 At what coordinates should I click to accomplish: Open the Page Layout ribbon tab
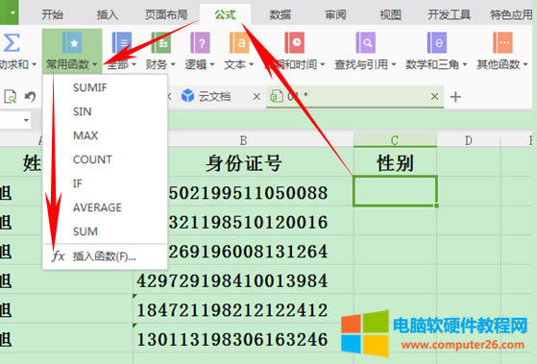[166, 14]
